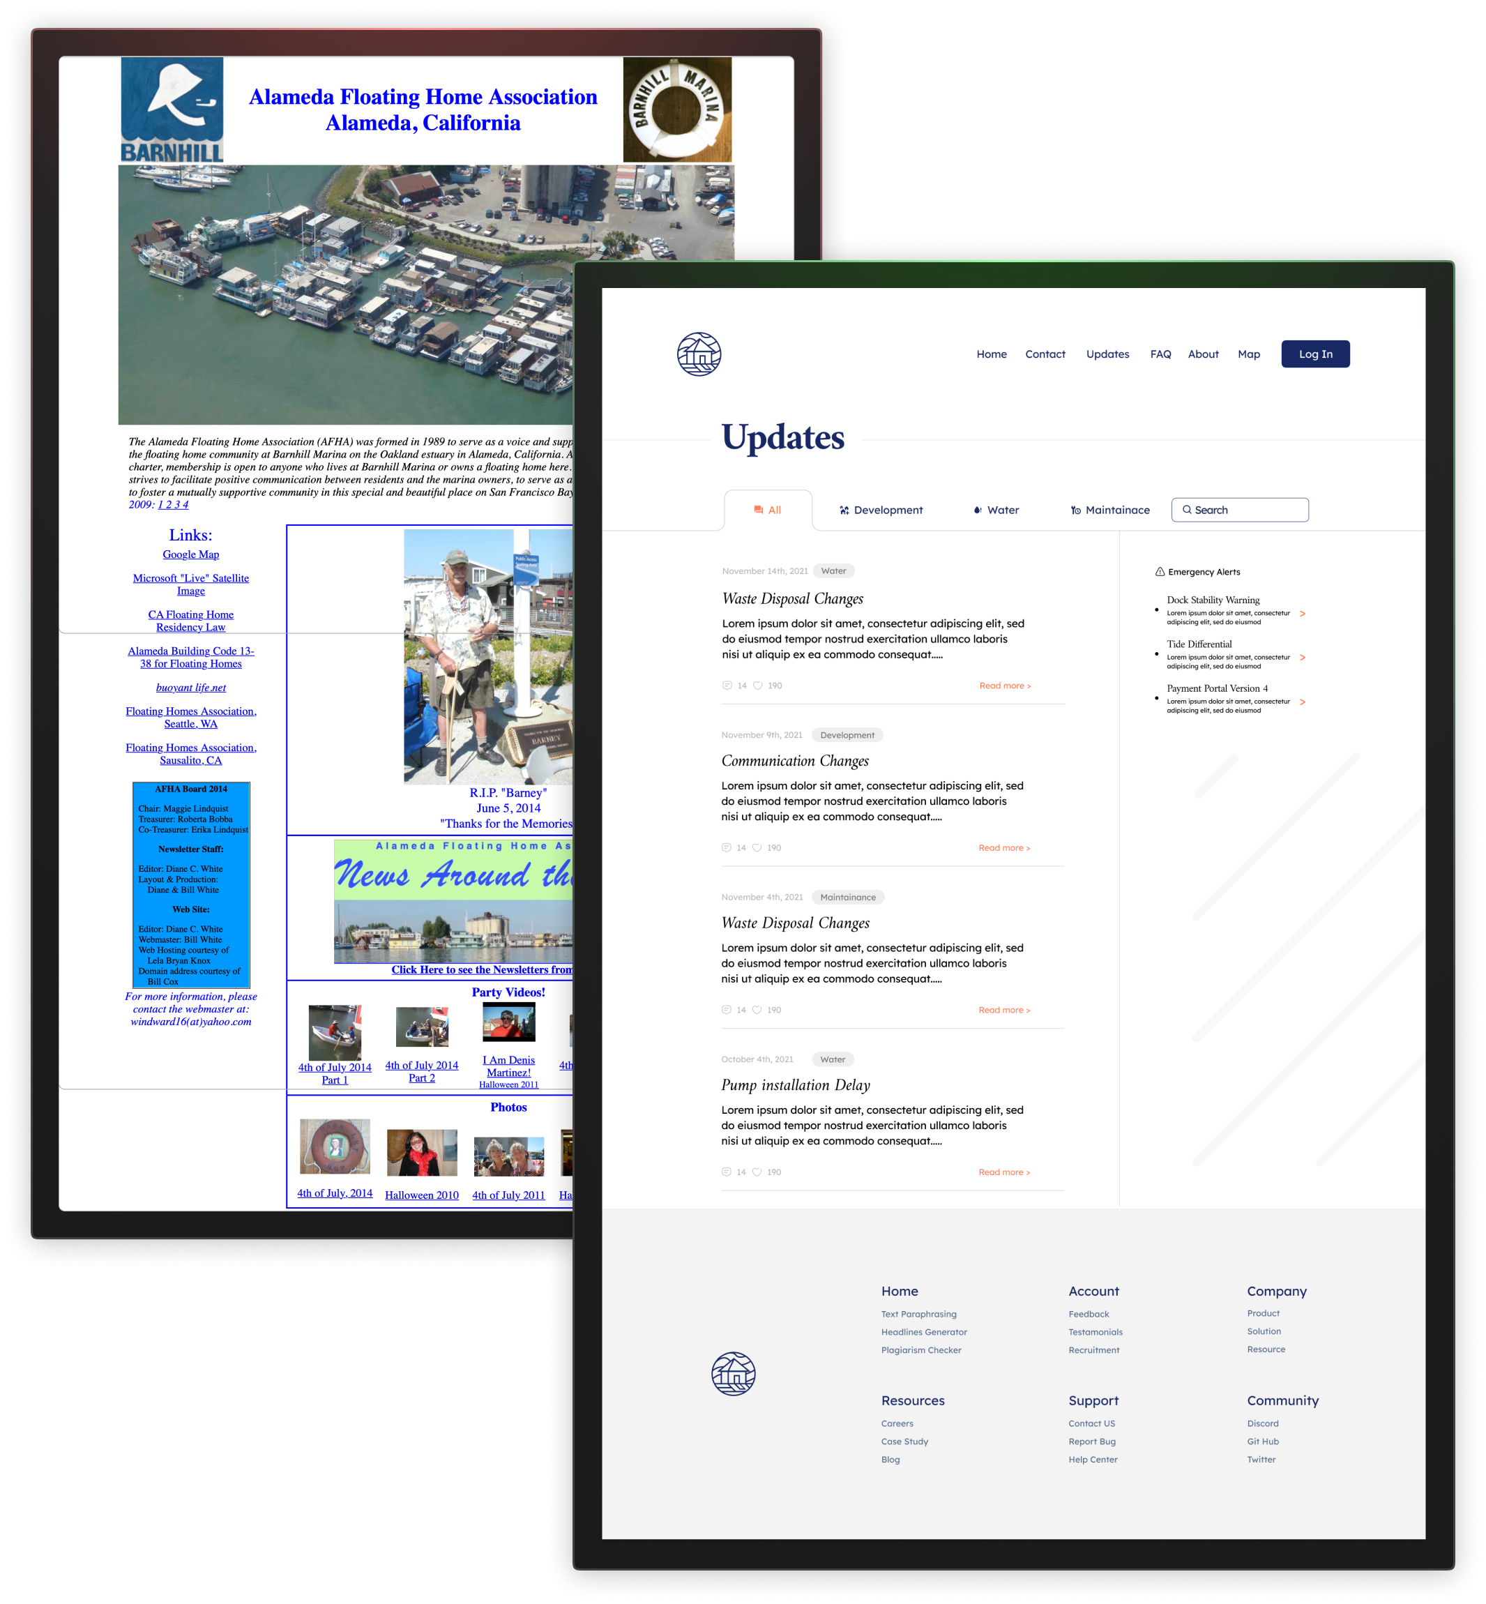The width and height of the screenshot is (1486, 1604).
Task: Click the house logo in the header
Action: click(x=699, y=354)
